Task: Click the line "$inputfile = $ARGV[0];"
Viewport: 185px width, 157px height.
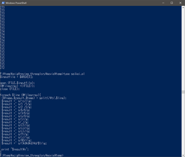Action: click(17, 77)
